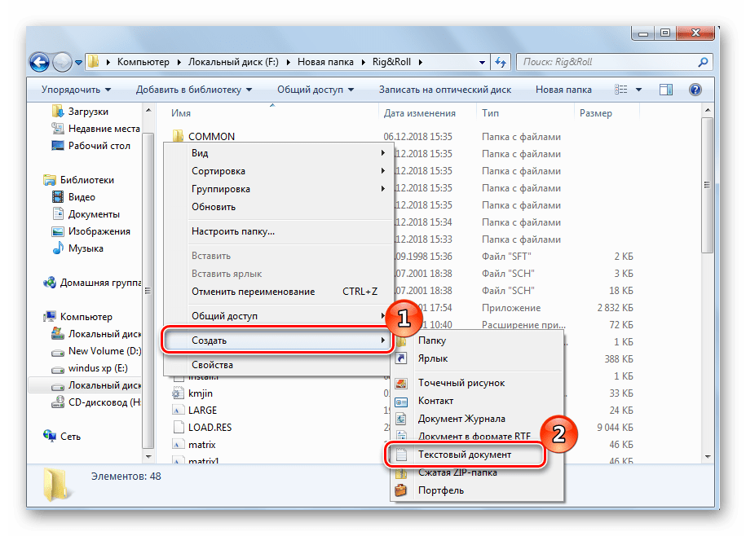Screen dimensions: 746x536
Task: Click the Ярлык shortcut icon entry
Action: [432, 358]
